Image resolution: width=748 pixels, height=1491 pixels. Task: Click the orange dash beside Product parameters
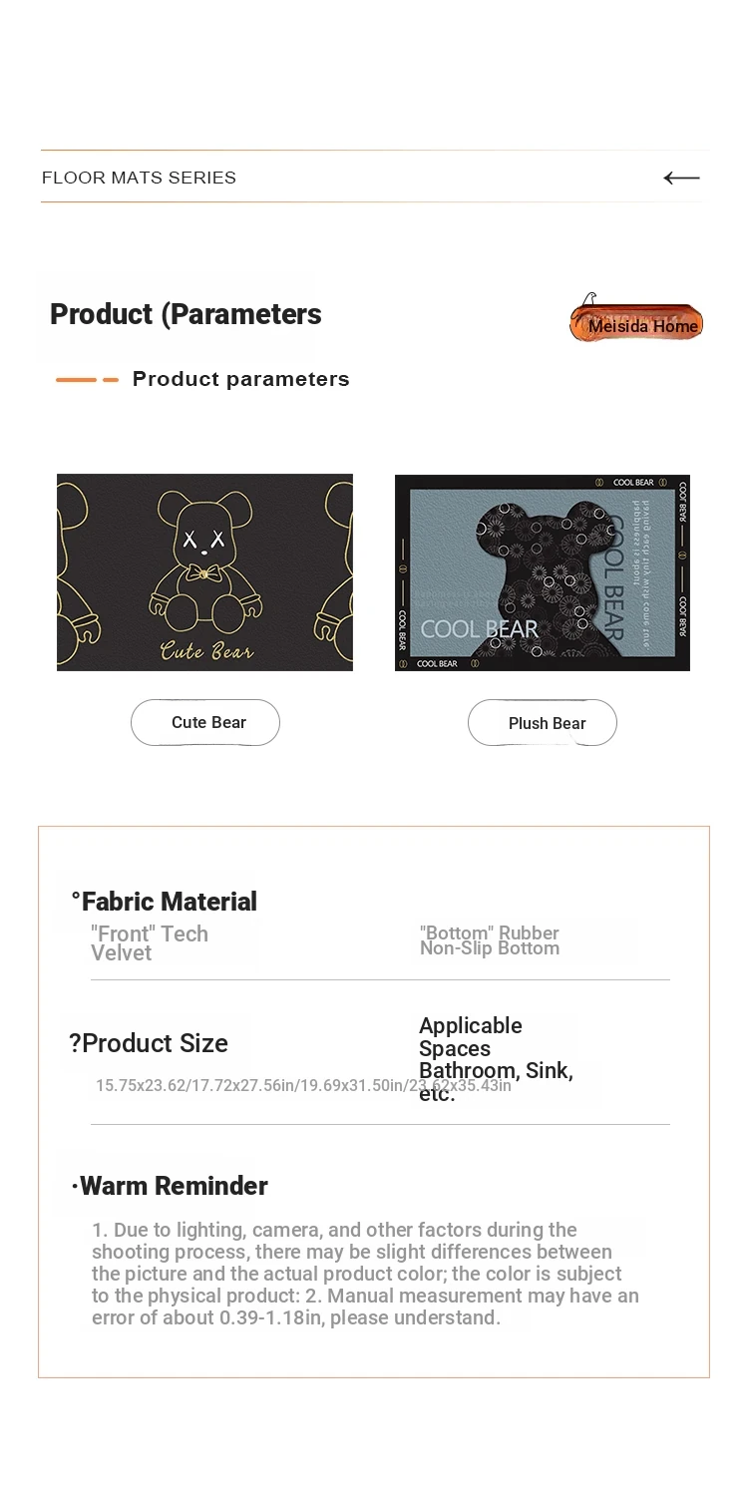[87, 380]
